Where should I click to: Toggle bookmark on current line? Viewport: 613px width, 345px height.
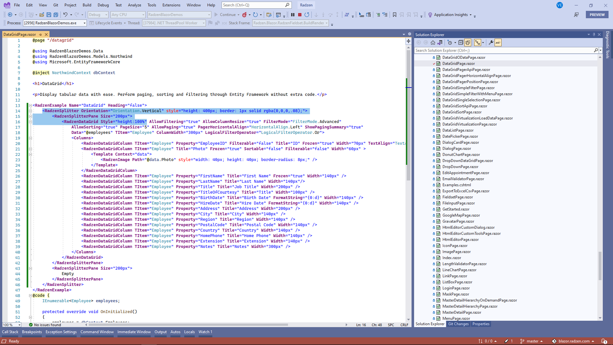395,15
